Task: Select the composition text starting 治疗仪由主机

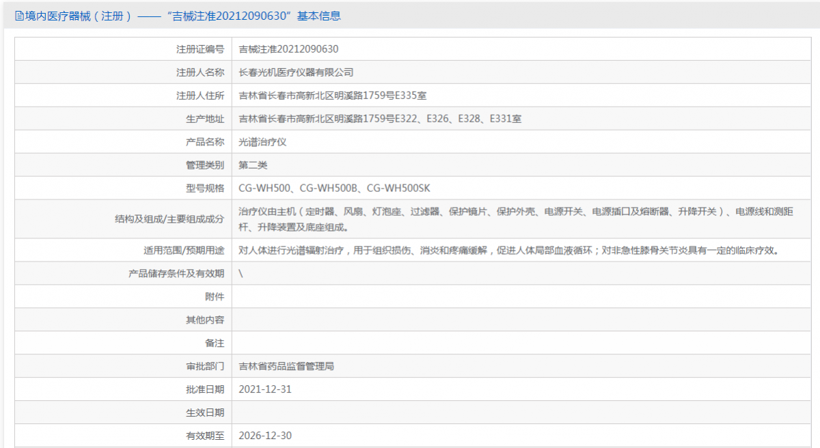Action: tap(516, 219)
